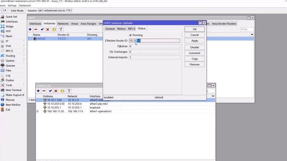Click OK button in OSPF Instance
Viewport: 287px width, 161px height.
click(195, 29)
